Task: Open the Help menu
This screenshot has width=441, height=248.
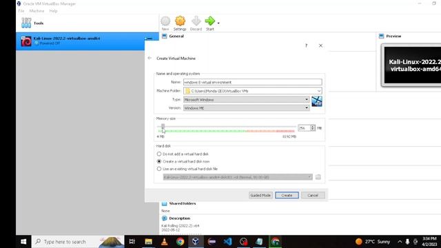Action: click(x=53, y=11)
